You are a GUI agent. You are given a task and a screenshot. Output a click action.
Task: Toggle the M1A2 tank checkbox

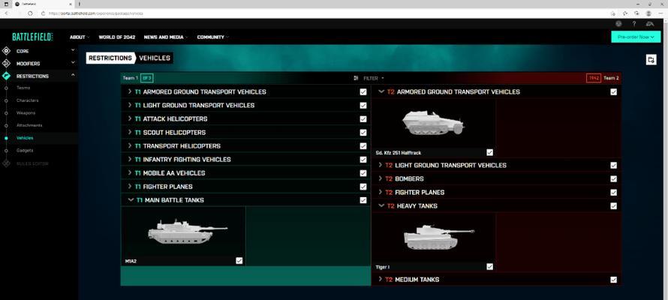point(239,261)
